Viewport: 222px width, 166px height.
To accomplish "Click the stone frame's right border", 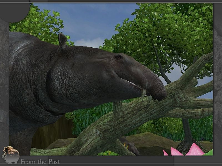I will point(217,83).
